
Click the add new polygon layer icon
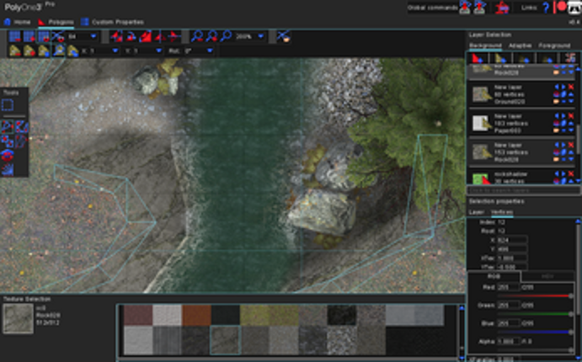pyautogui.click(x=478, y=58)
